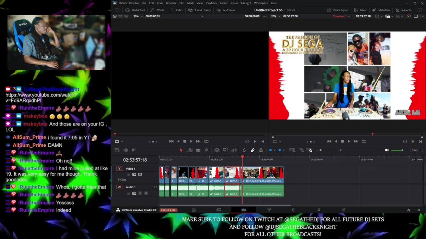
Task: Open the Effects panel
Action: (x=157, y=10)
